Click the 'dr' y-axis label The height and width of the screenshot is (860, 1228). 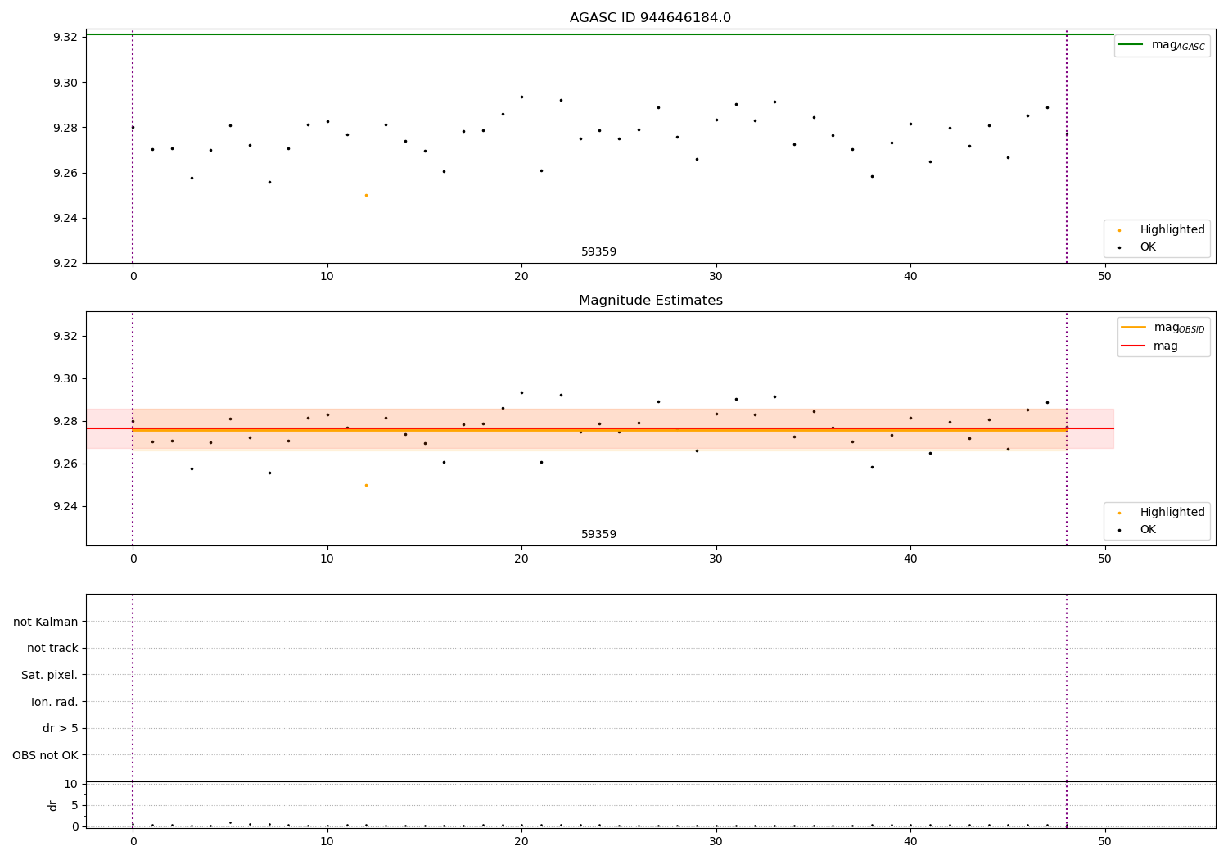(x=53, y=805)
